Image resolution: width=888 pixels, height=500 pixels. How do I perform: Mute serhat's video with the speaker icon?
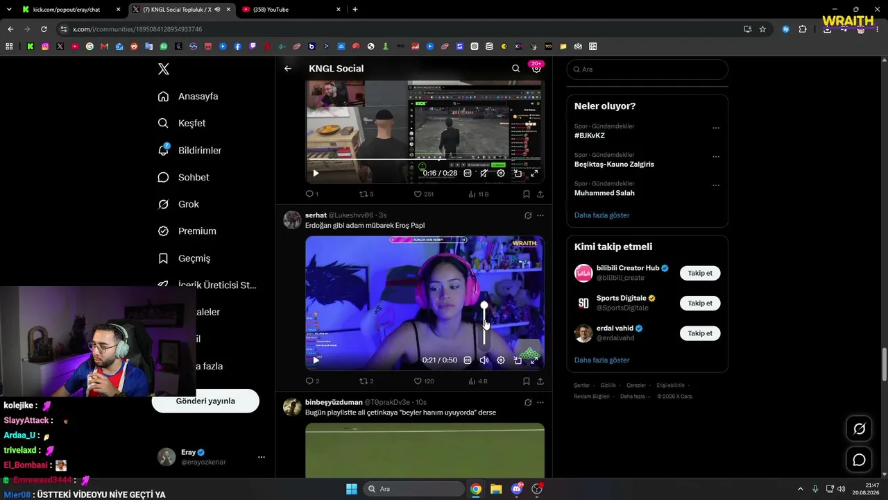tap(484, 360)
